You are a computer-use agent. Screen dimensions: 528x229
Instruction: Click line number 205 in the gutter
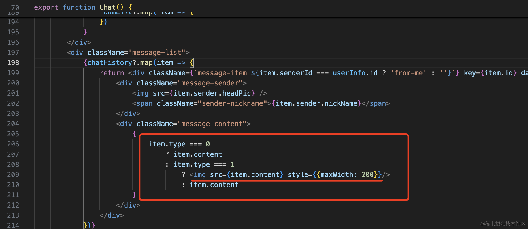click(x=13, y=134)
